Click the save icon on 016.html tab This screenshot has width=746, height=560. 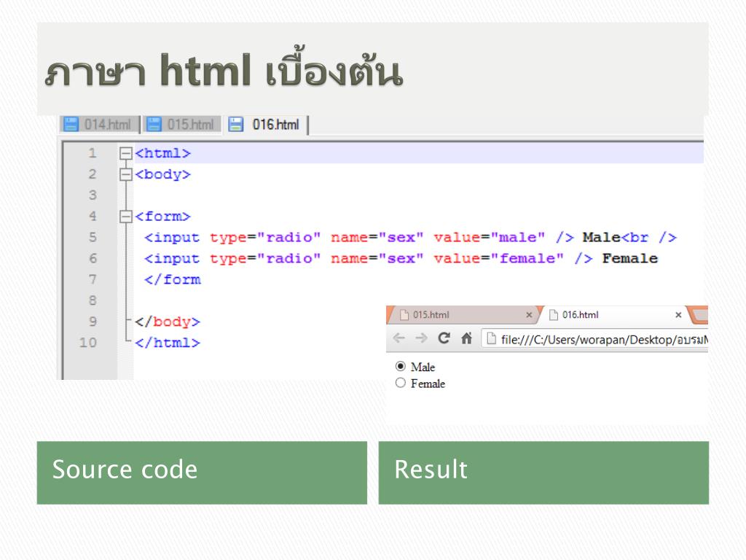[x=236, y=124]
